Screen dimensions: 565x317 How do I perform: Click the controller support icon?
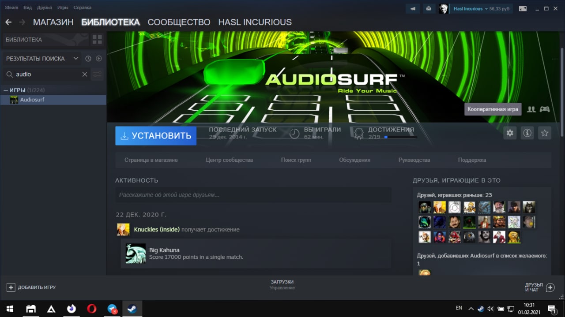(545, 109)
